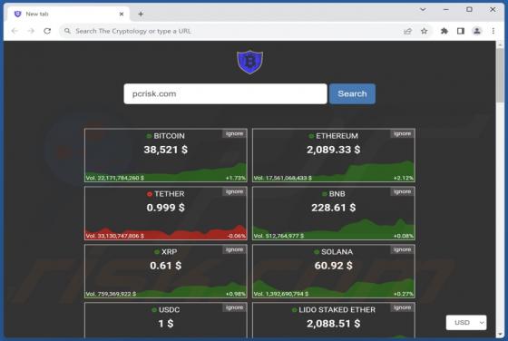The height and width of the screenshot is (341, 508).
Task: Click the ETHEREUM card title
Action: [x=337, y=136]
